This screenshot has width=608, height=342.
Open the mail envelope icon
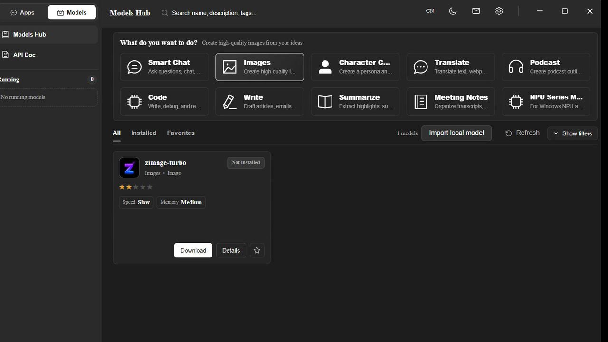pos(476,11)
